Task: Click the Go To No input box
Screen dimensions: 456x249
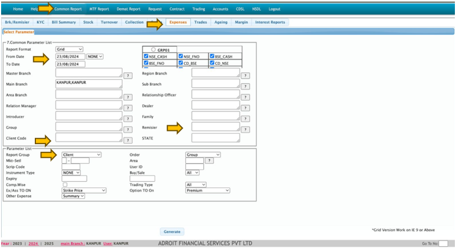Action: [443, 243]
